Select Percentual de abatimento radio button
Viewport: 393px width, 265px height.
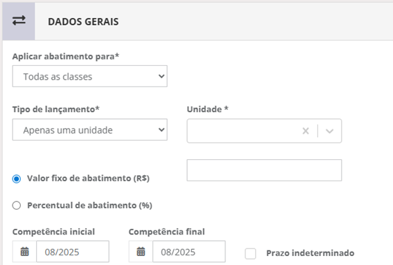click(17, 205)
